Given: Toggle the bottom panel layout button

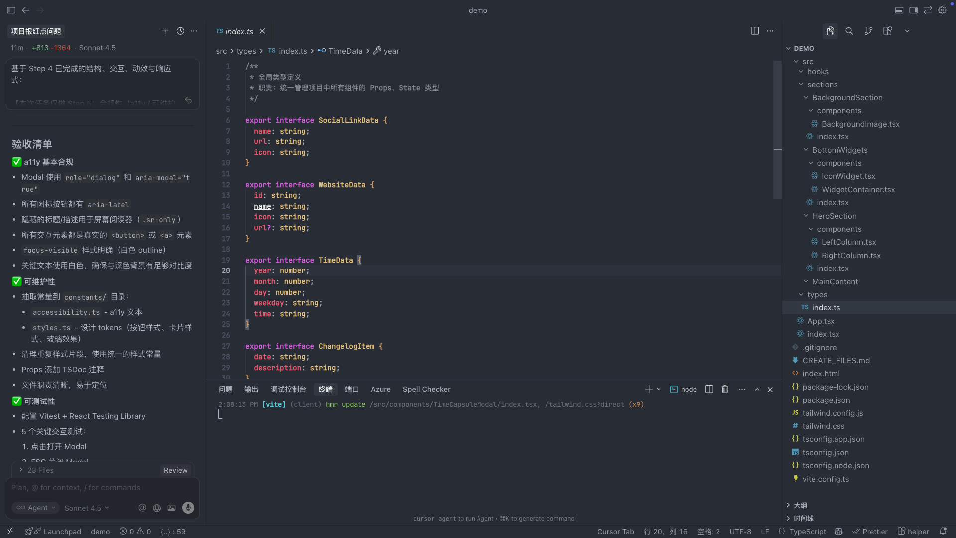Looking at the screenshot, I should pos(899,10).
